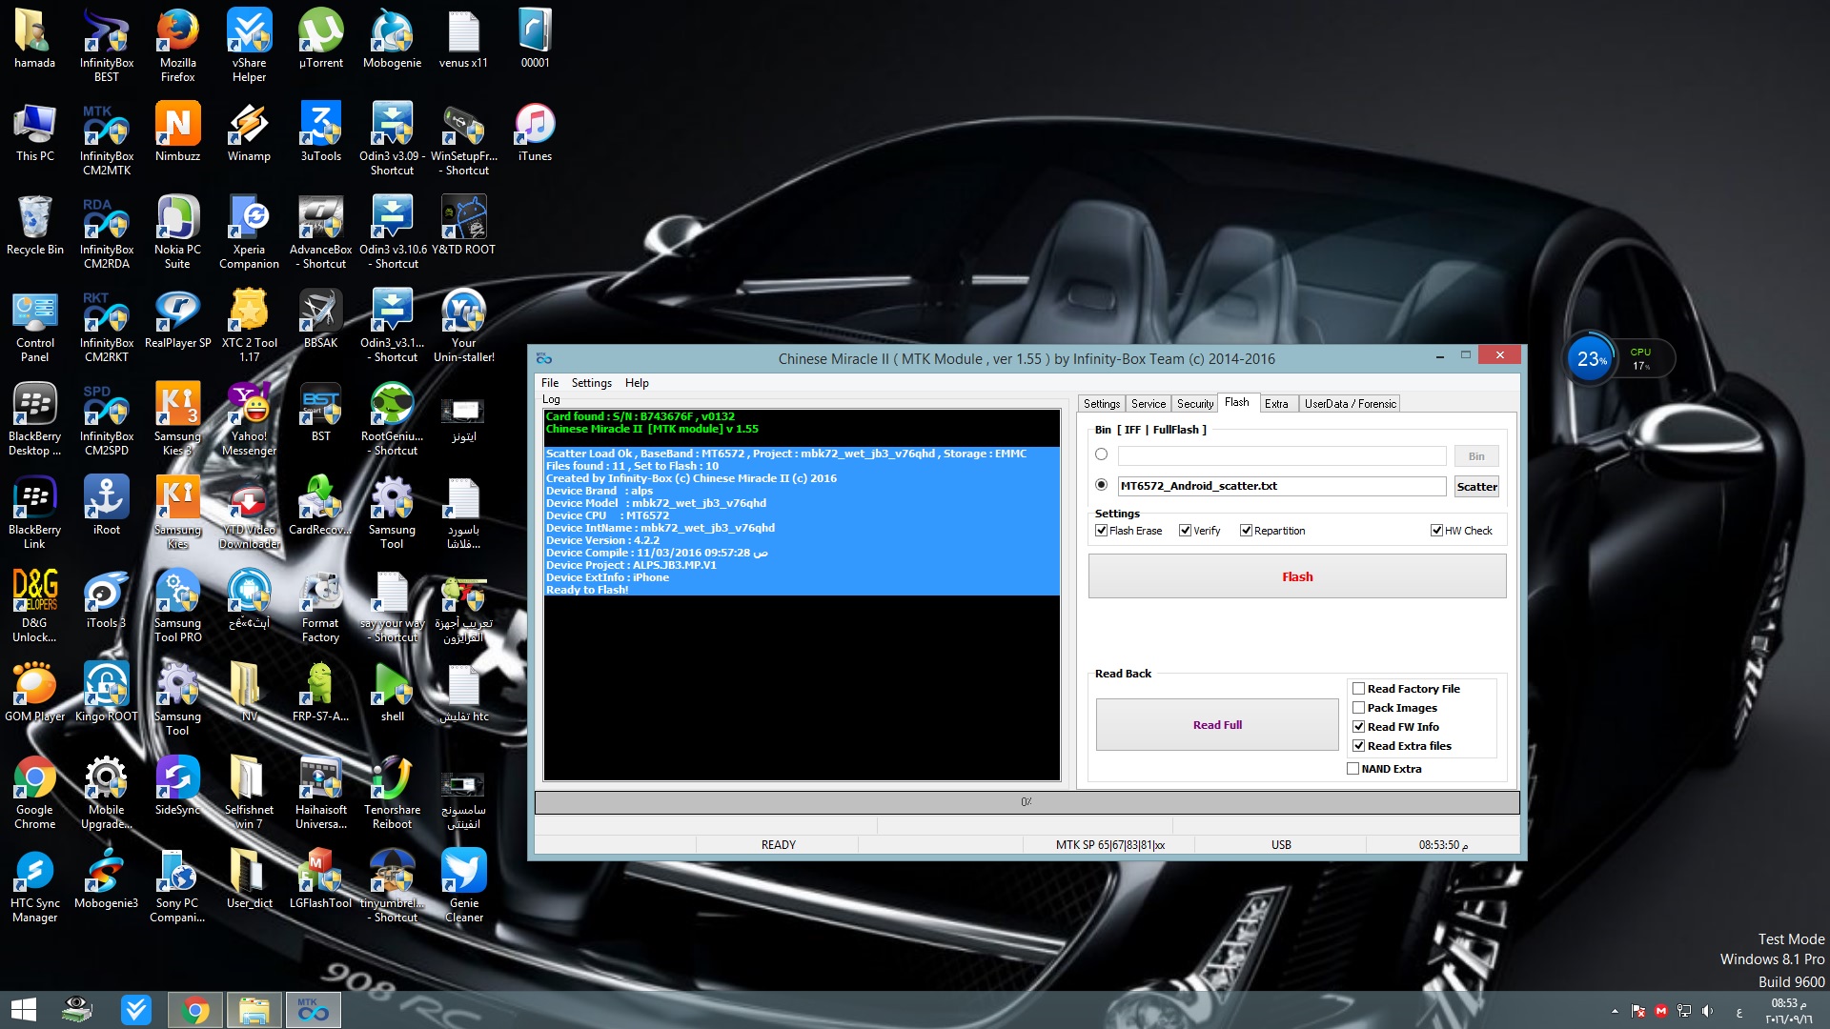Open the Help menu
This screenshot has height=1029, width=1830.
(637, 383)
